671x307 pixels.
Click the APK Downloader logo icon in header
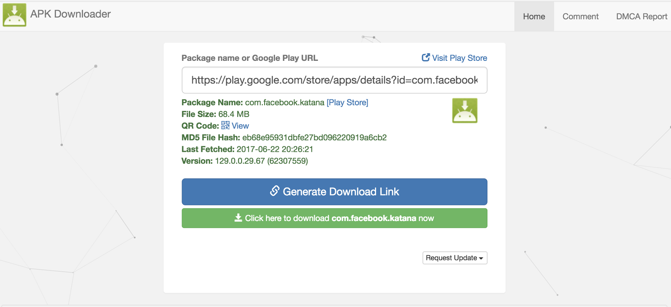15,15
